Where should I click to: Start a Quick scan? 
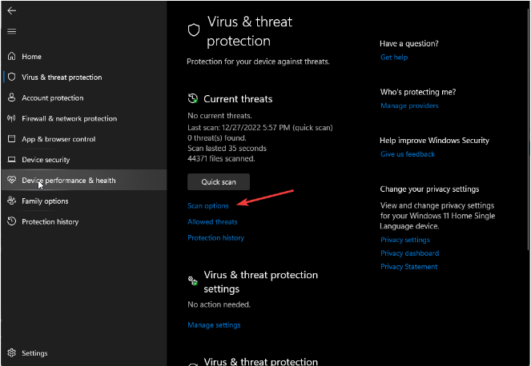pyautogui.click(x=219, y=182)
